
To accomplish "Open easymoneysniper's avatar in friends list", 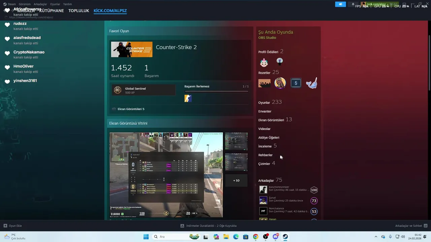I will [263, 190].
